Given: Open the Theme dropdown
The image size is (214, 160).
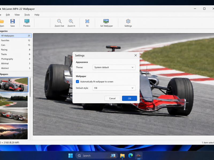Looking at the screenshot, I should coord(114,67).
